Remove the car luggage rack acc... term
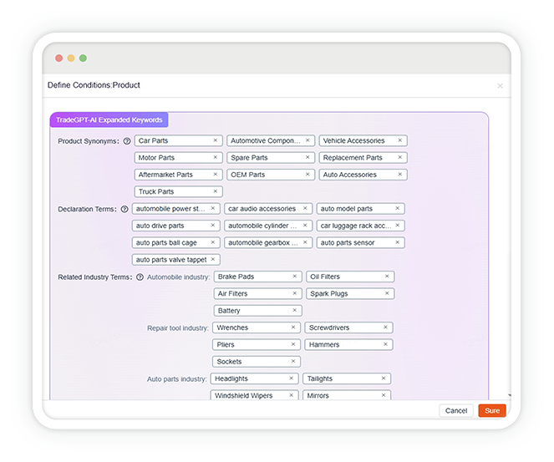 pos(398,225)
